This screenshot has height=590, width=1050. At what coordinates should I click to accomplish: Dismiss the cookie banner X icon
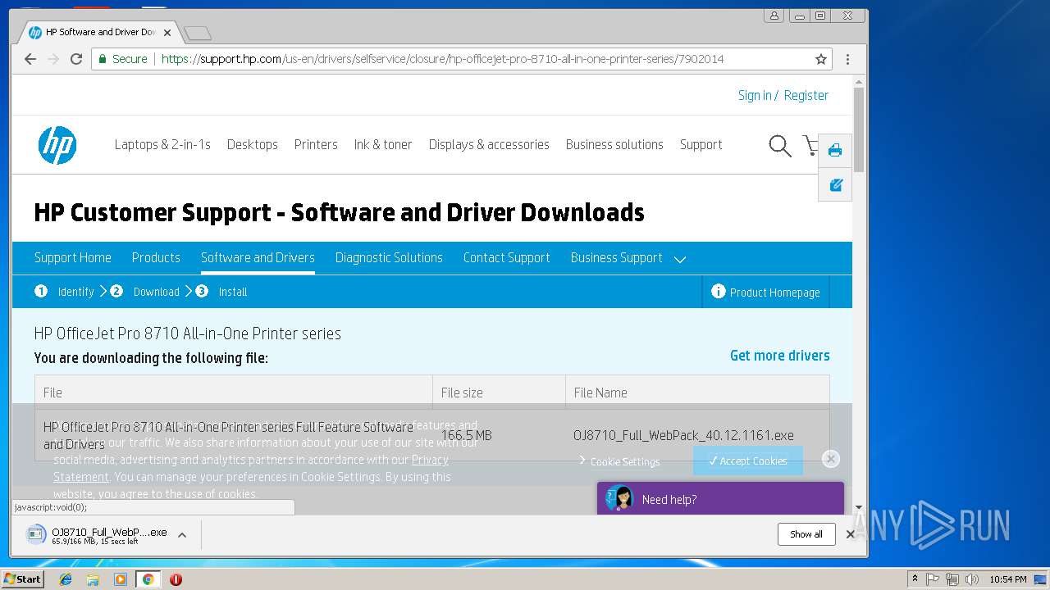pos(831,459)
